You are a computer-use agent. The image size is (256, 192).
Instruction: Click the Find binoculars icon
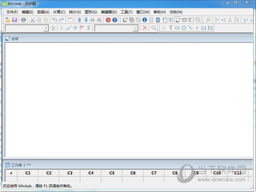coord(92,20)
